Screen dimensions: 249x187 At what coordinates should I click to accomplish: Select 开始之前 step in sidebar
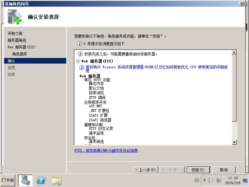point(15,33)
